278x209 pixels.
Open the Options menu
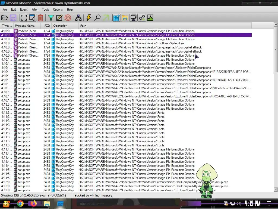58,10
